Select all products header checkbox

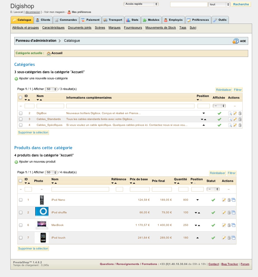tap(20, 181)
